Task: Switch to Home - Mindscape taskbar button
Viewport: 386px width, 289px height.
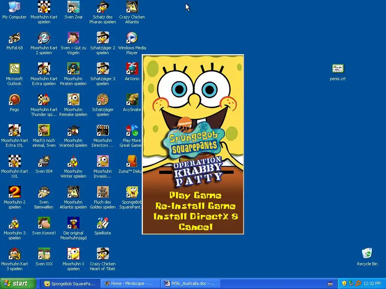Action: pos(130,284)
